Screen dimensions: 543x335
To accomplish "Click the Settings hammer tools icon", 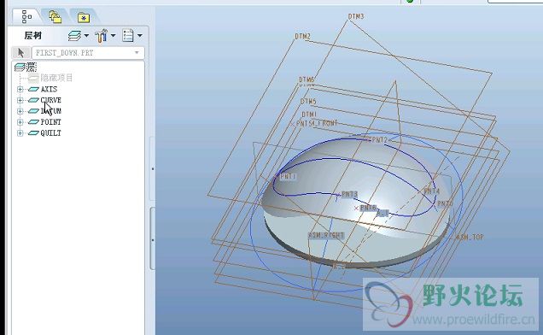I will 101,35.
